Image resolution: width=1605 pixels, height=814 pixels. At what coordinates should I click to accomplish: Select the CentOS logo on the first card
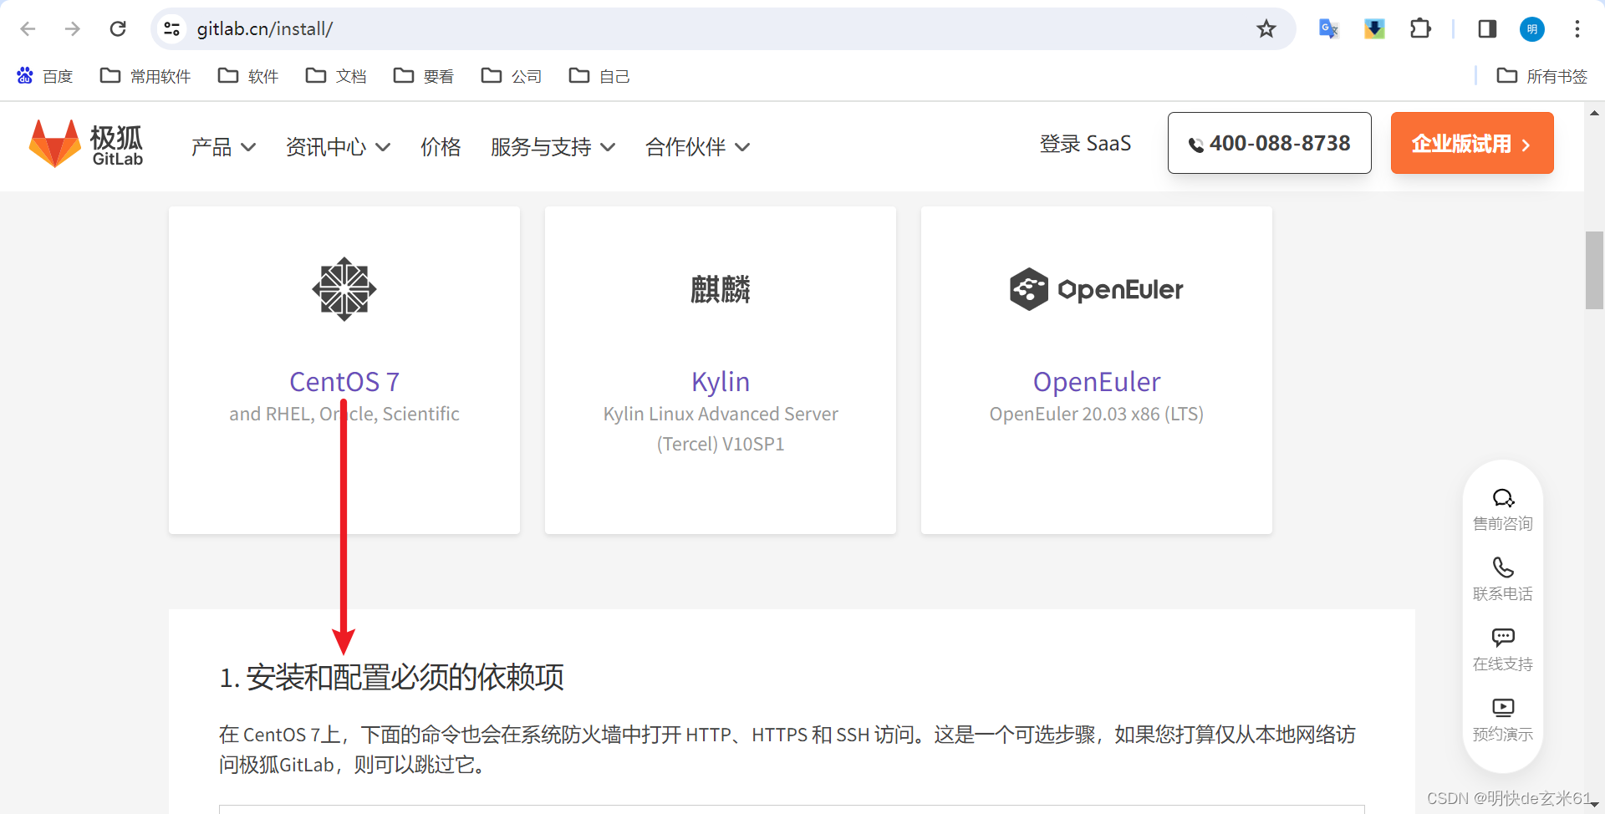344,289
